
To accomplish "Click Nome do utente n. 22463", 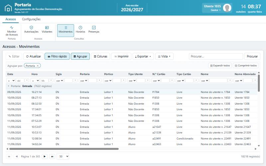I will coord(216,144).
